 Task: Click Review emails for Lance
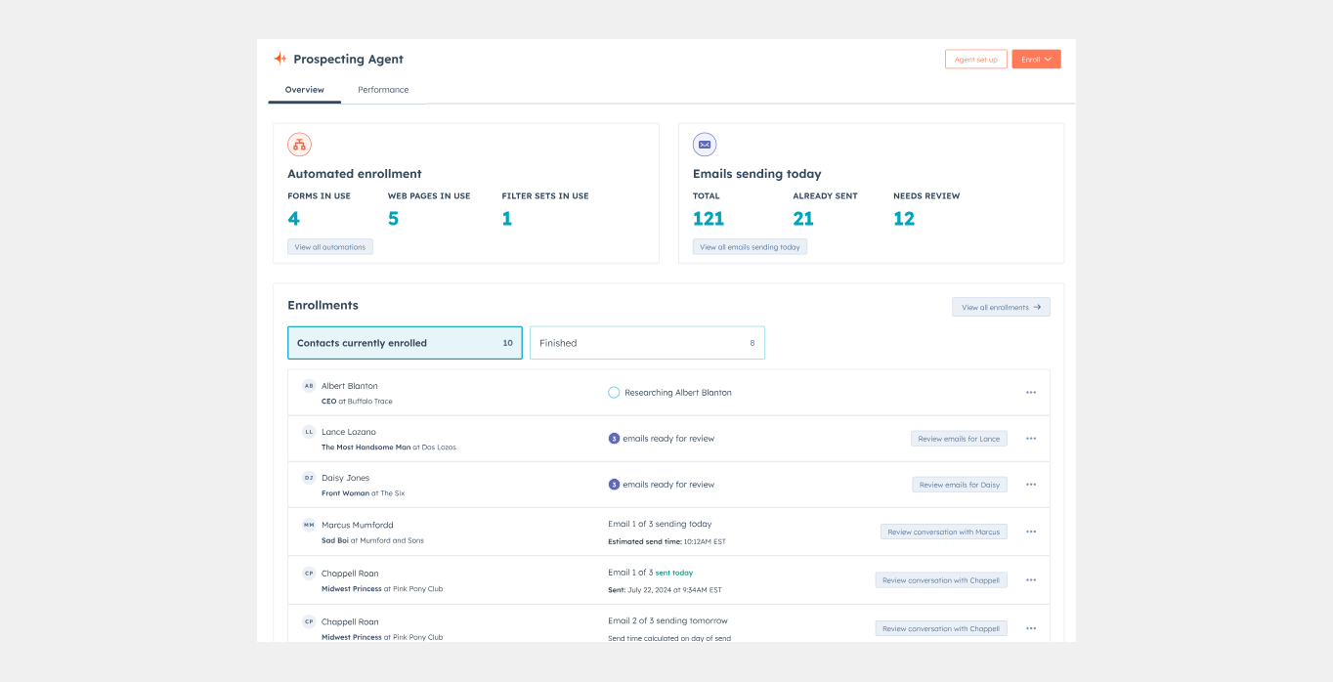959,438
